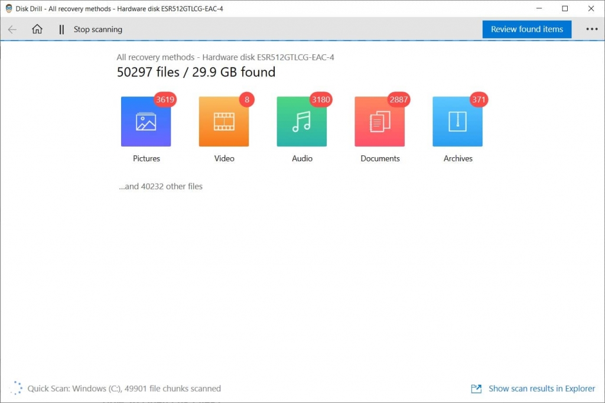Open the Pictures category icon

146,121
